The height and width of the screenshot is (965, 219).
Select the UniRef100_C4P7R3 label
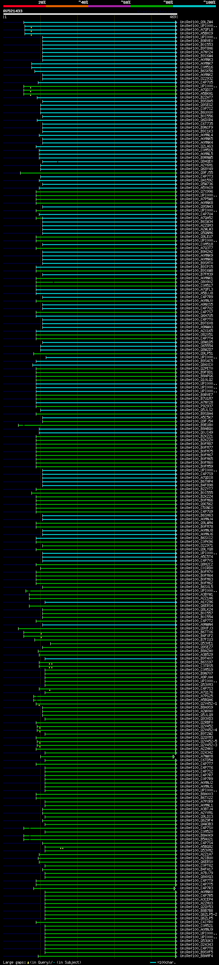click(196, 888)
